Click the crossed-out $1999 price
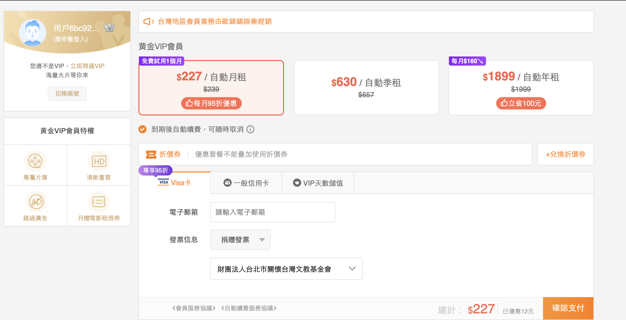This screenshot has height=320, width=626. click(x=521, y=89)
